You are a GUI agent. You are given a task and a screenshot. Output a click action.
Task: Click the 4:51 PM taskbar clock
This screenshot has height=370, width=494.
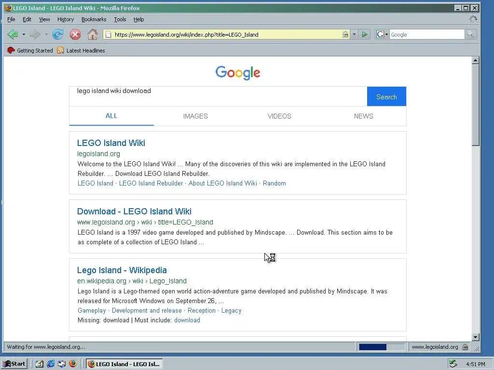(475, 364)
